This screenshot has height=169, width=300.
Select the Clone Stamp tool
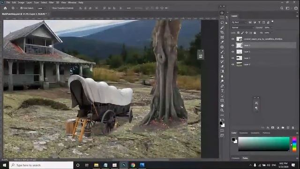click(x=222, y=57)
